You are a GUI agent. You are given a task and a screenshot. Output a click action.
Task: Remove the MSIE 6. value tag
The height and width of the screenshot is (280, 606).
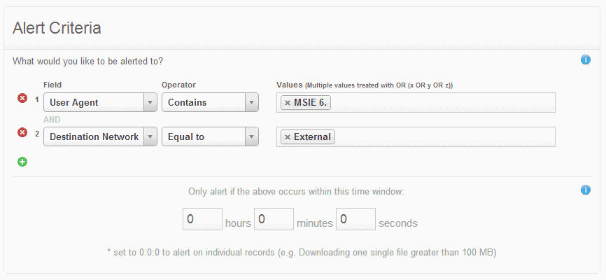click(x=287, y=103)
